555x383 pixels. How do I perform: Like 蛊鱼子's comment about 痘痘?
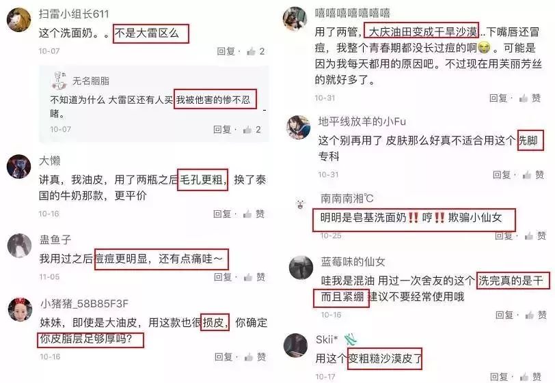point(247,277)
